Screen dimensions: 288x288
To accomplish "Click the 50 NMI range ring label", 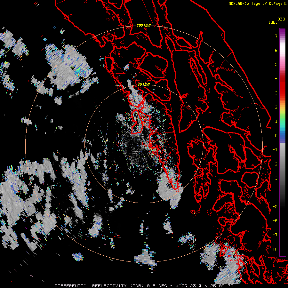I will (144, 84).
